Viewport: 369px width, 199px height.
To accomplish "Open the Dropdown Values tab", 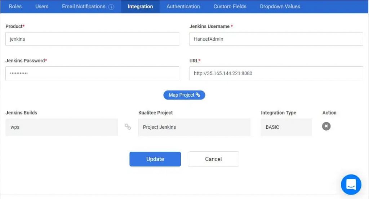I will coord(280,6).
